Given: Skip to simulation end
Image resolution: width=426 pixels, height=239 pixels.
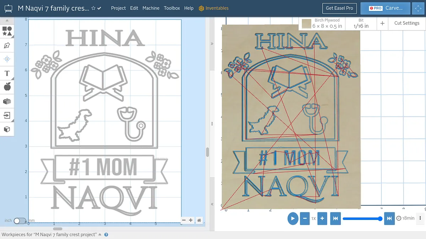Looking at the screenshot, I should pos(389,218).
